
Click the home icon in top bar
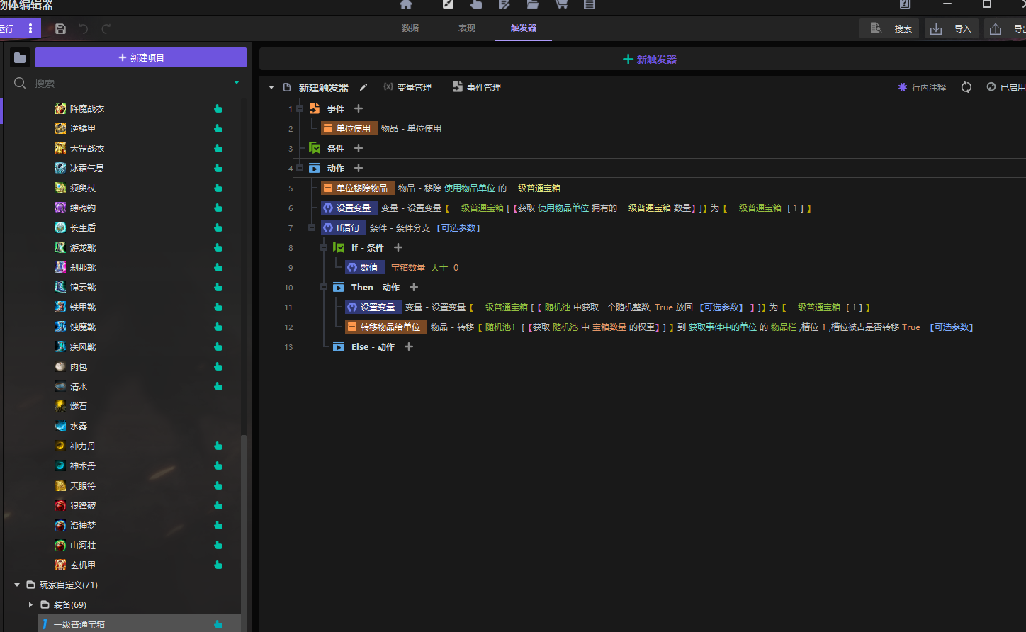pos(406,5)
